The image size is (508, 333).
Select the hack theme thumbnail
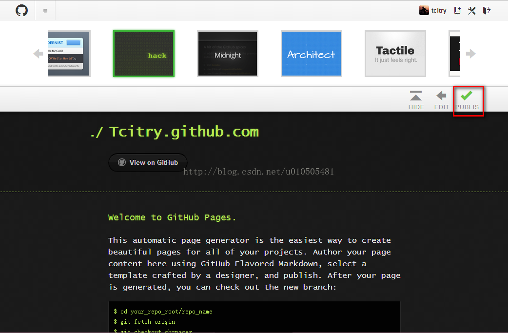(x=144, y=54)
